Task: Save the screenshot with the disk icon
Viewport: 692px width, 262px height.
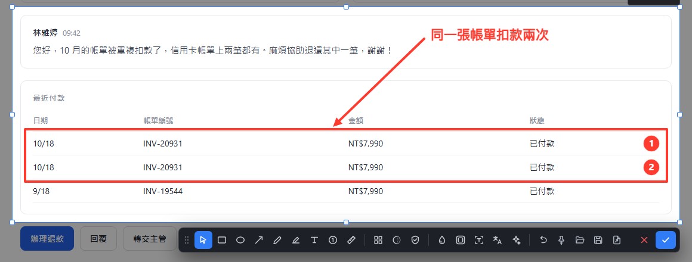Action: point(598,240)
